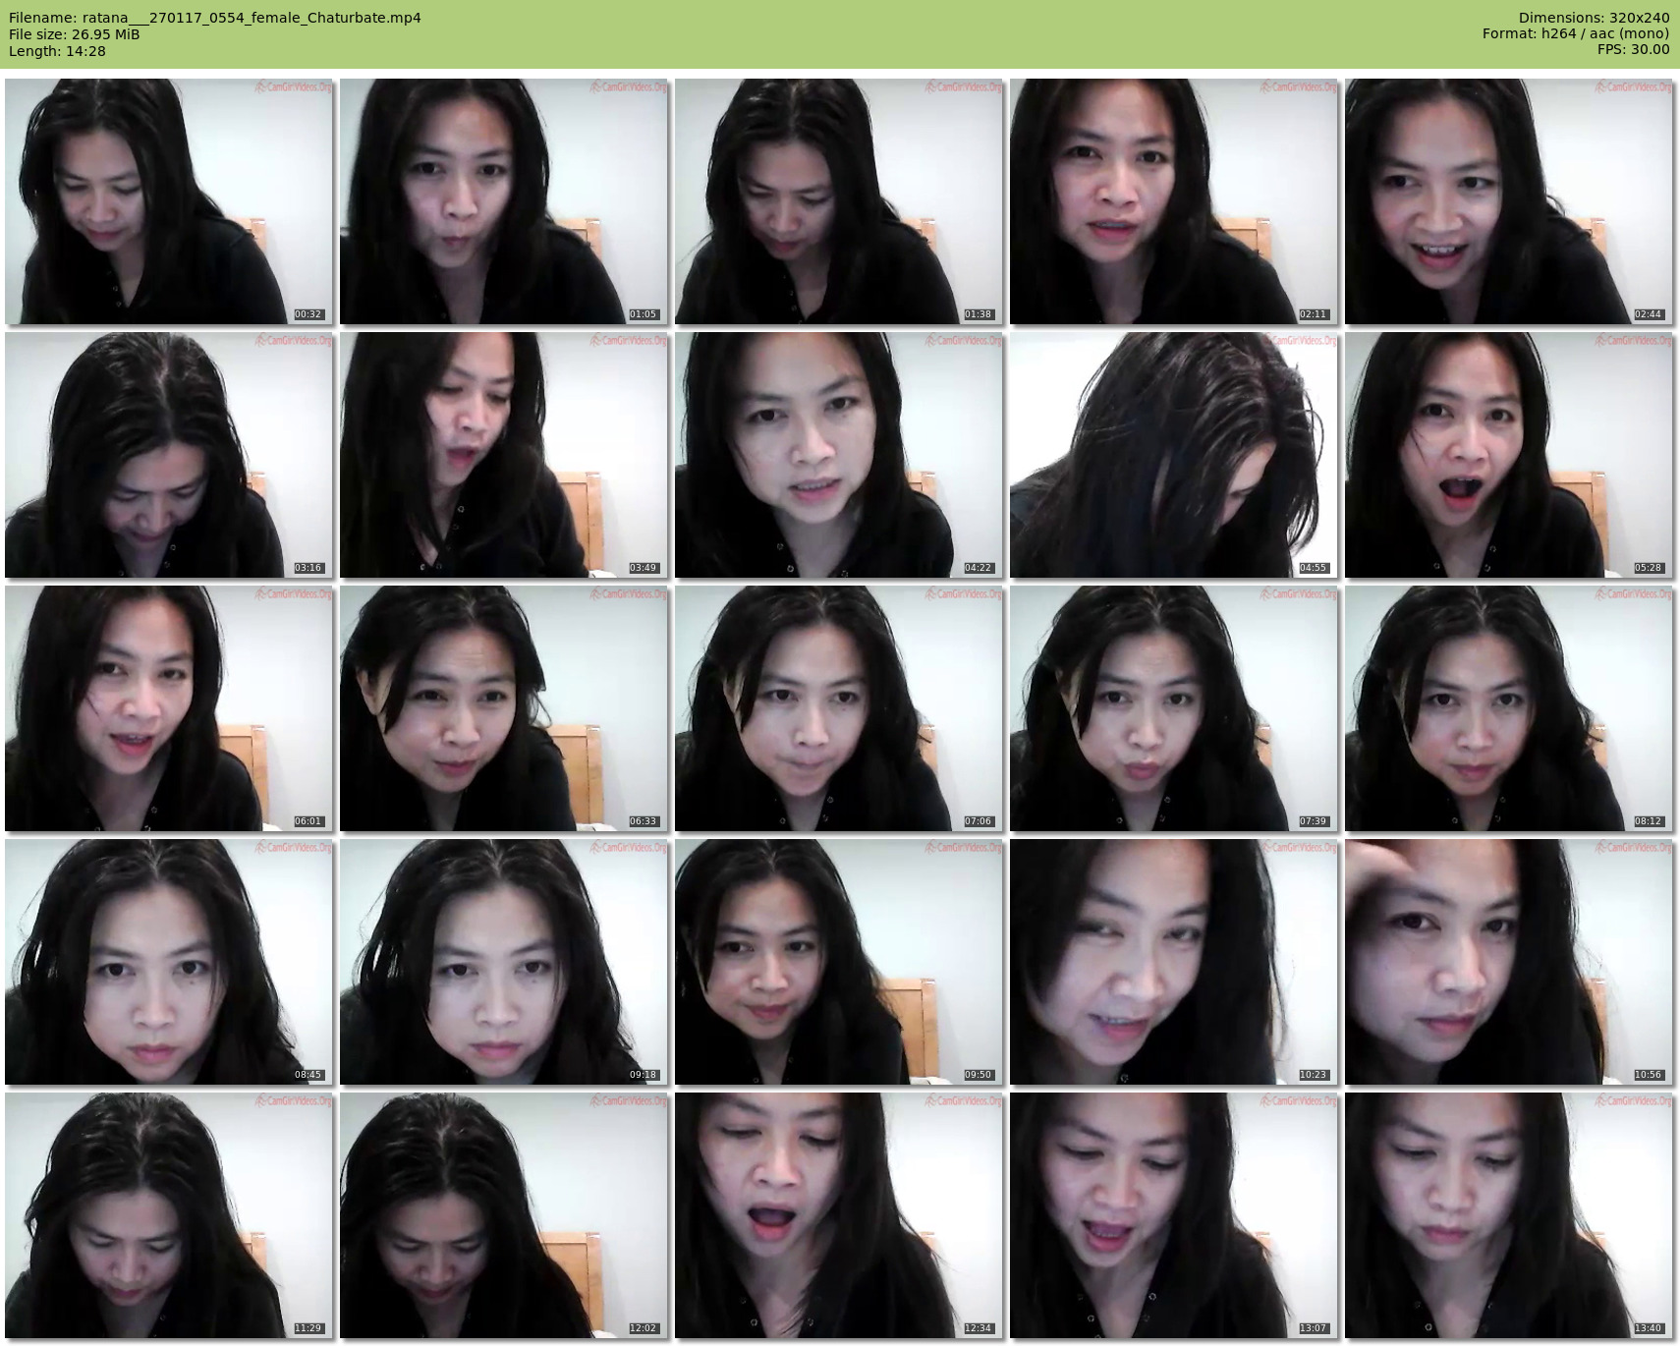1680x1346 pixels.
Task: Click the Filename text in the header
Action: 215,18
